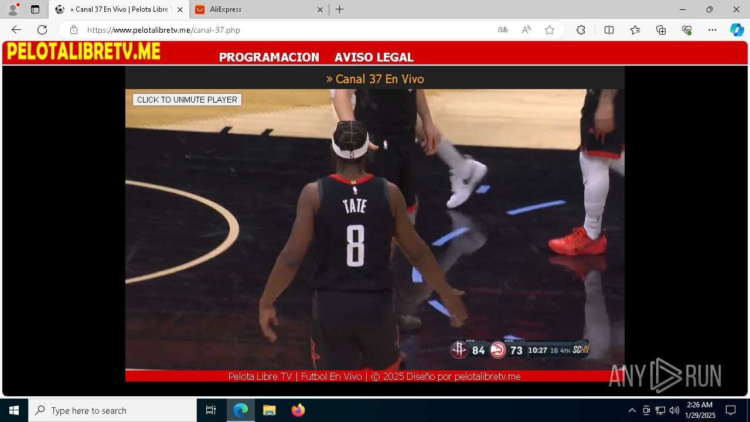Restore down the browser window
Viewport: 750px width, 422px height.
pyautogui.click(x=710, y=9)
